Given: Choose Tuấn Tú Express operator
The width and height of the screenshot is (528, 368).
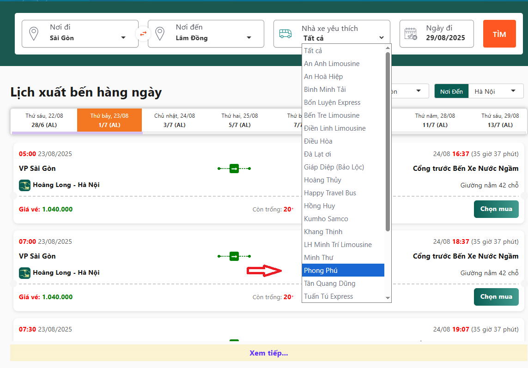Looking at the screenshot, I should [343, 296].
